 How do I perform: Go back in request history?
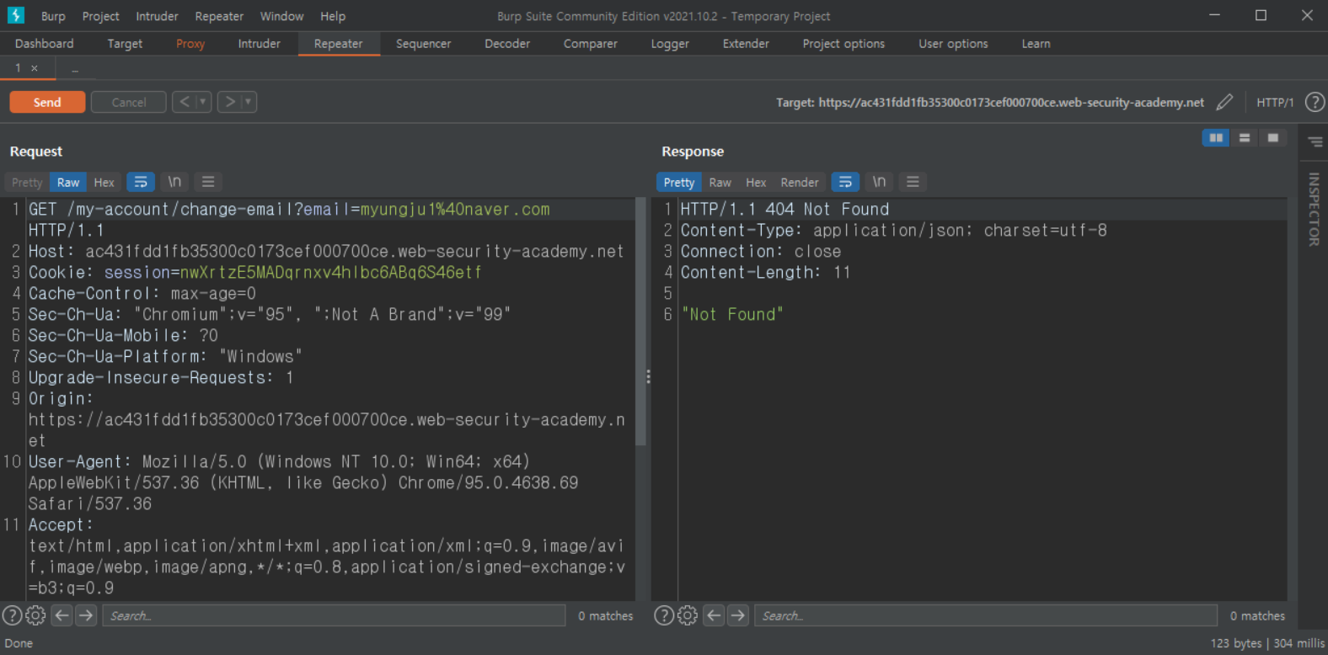(x=185, y=102)
